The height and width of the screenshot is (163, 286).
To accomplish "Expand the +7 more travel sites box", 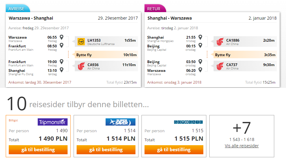I will click(242, 136).
